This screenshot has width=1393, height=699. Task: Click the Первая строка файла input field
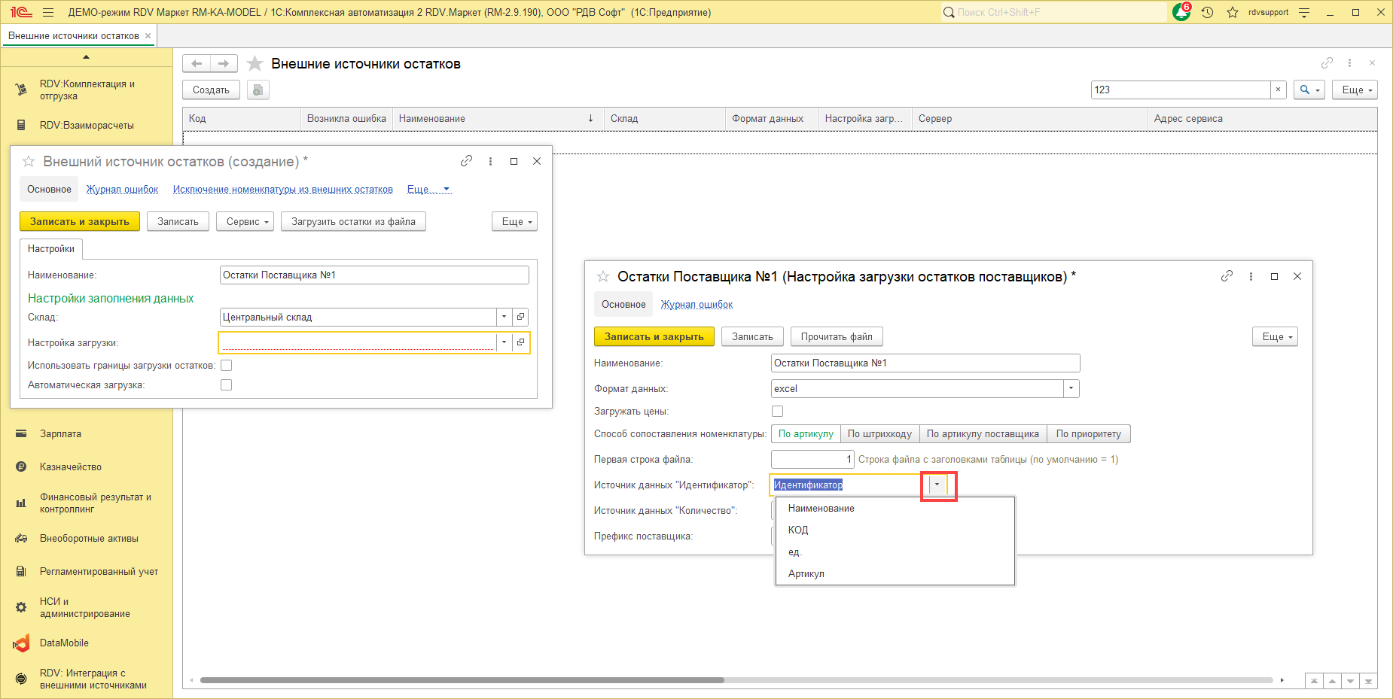point(812,459)
